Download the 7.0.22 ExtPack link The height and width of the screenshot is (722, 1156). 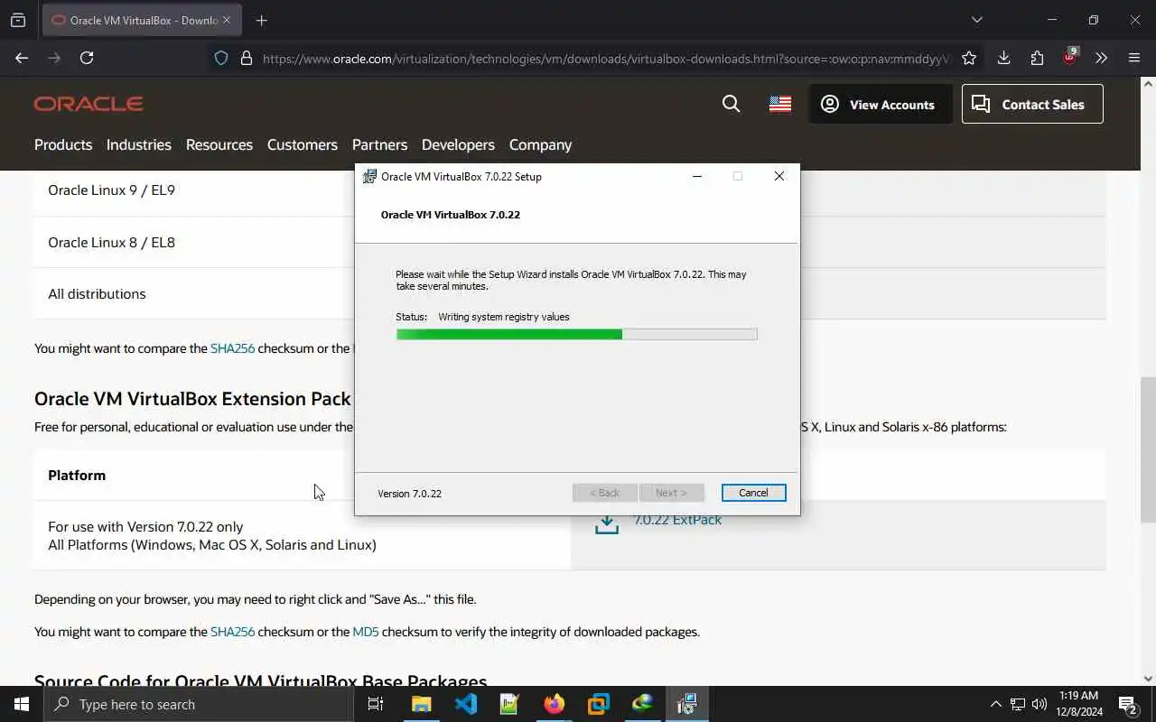click(677, 521)
